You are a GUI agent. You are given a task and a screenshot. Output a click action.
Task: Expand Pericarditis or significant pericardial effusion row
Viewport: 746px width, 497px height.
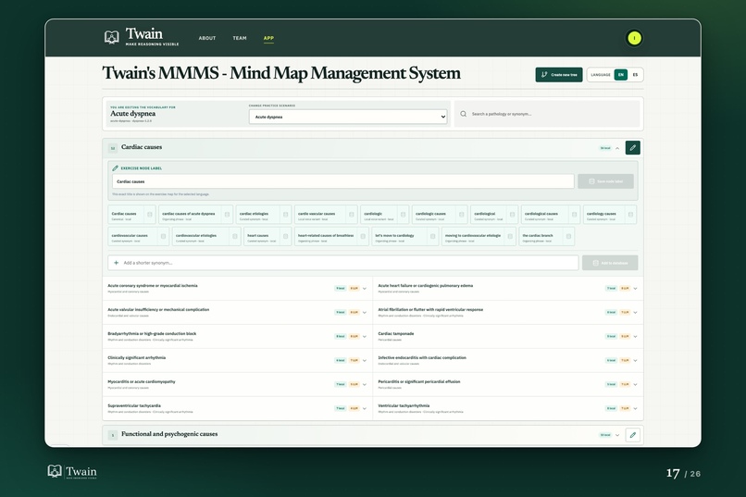pos(635,384)
